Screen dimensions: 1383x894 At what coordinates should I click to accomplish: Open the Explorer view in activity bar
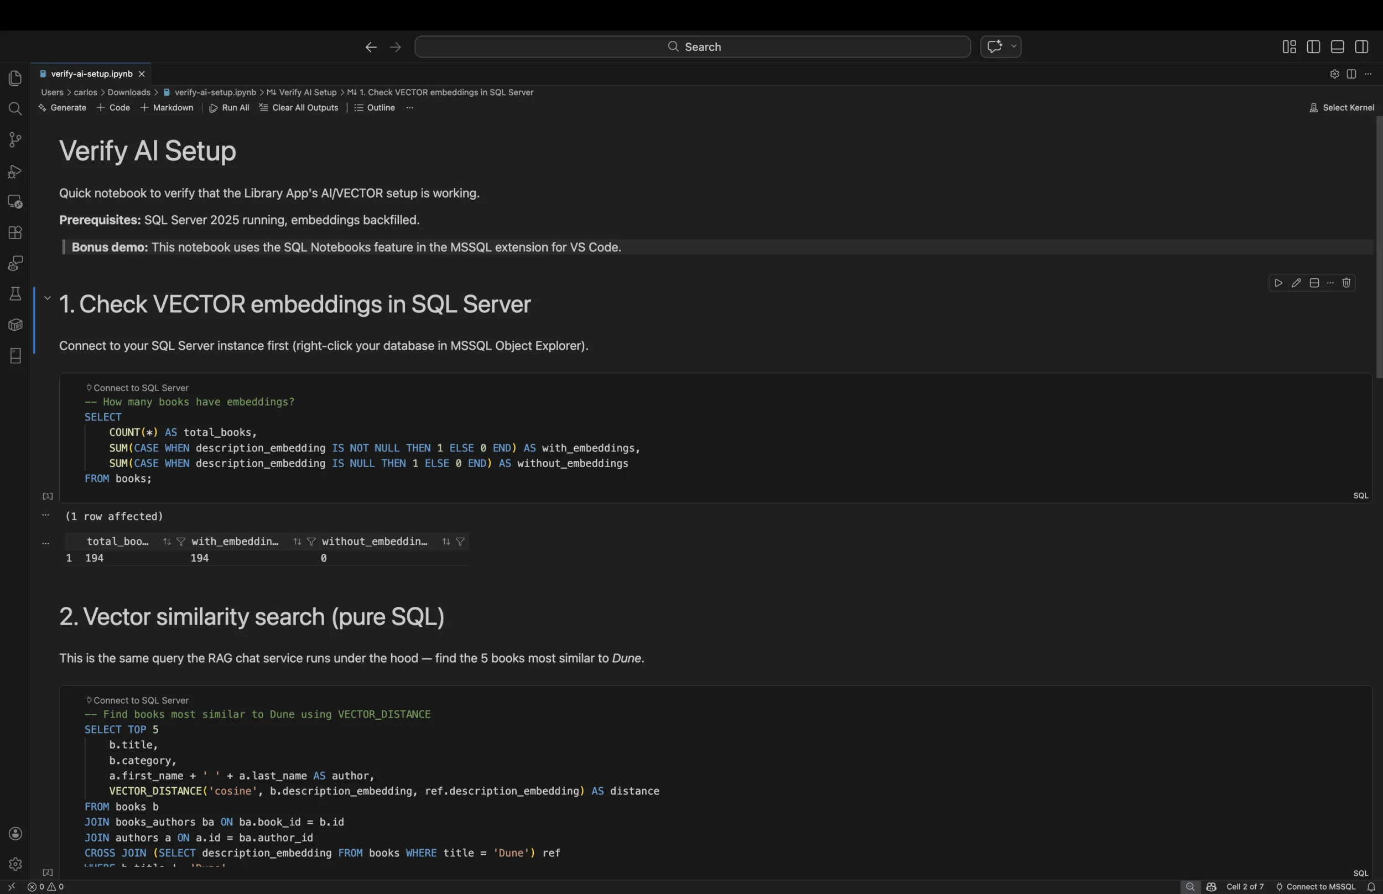point(15,79)
